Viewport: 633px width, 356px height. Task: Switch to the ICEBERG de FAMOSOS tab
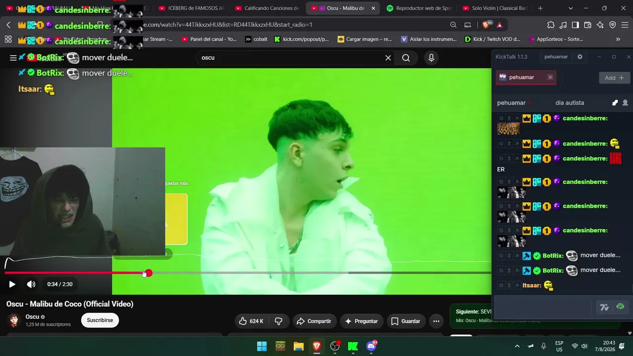(190, 8)
